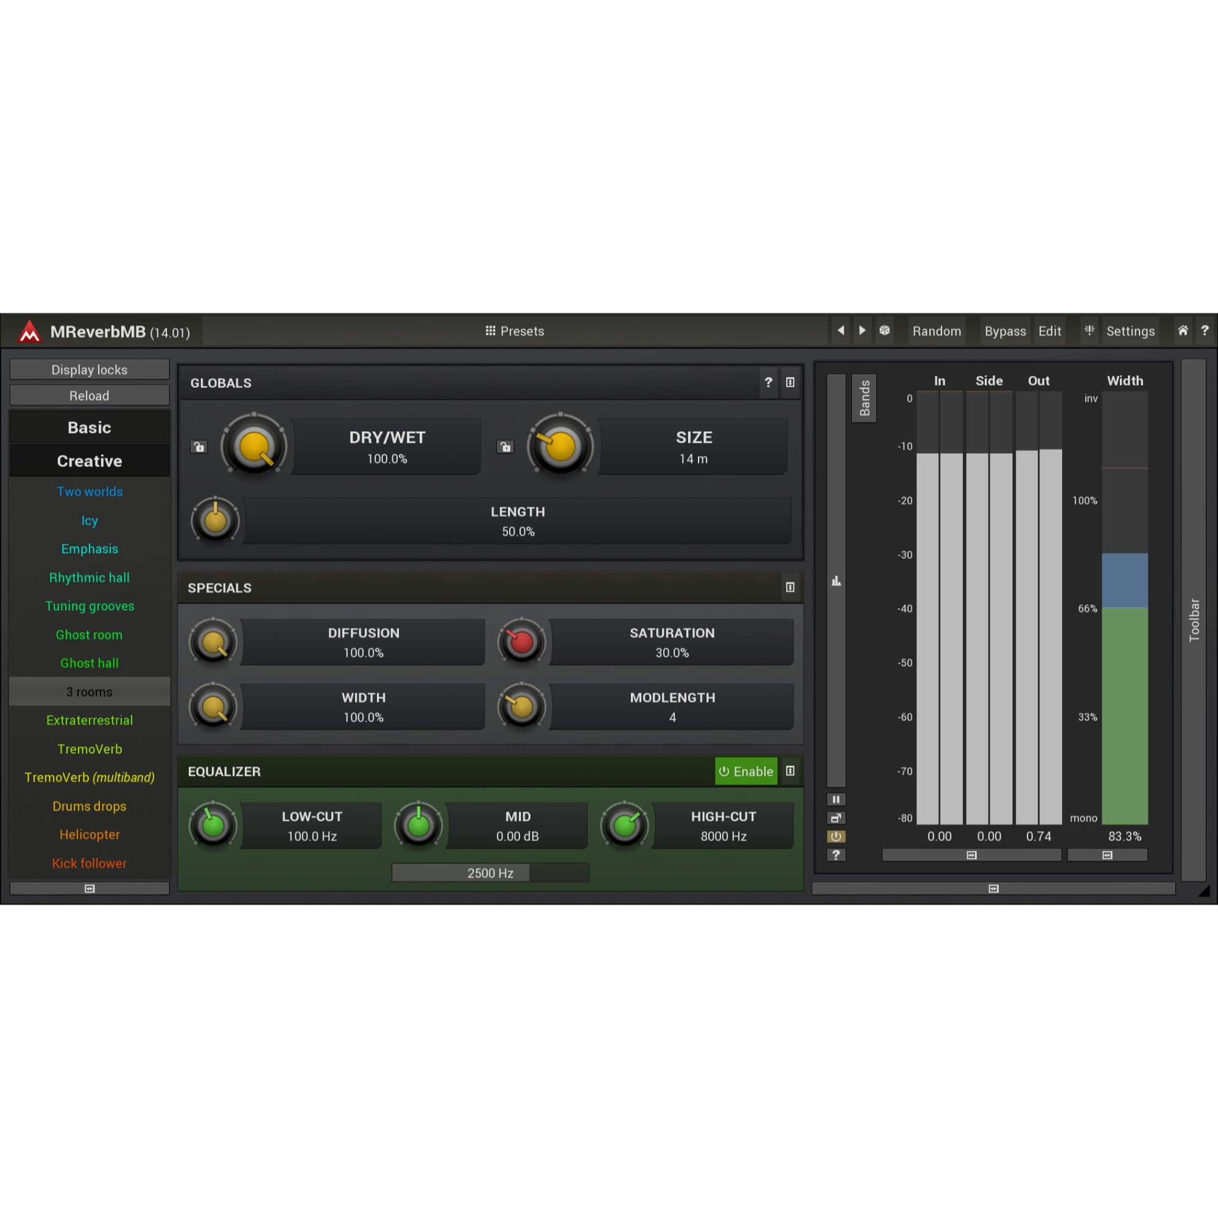
Task: Open Globals panel help icon
Action: pos(768,382)
